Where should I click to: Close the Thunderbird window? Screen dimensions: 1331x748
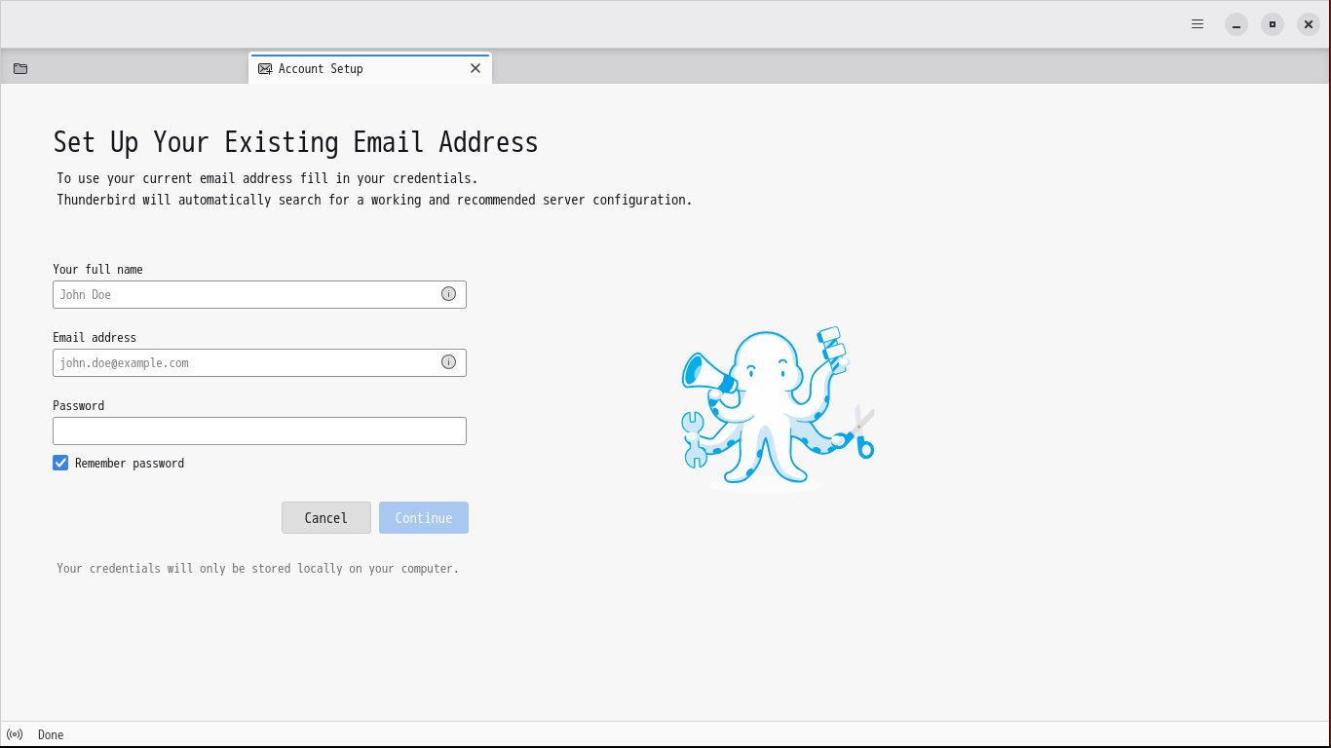pos(1309,24)
